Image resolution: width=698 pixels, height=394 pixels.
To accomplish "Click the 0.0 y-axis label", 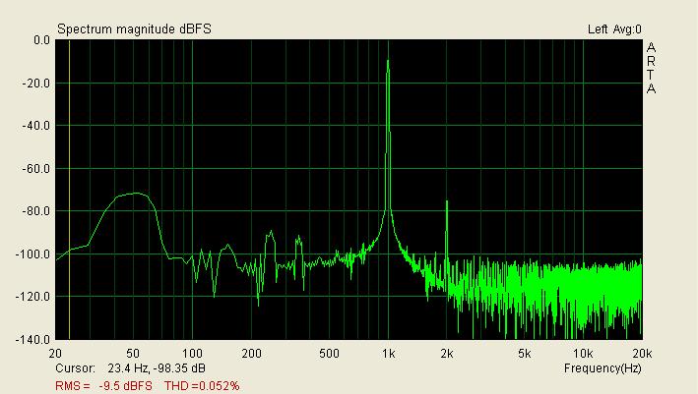I will coord(42,40).
